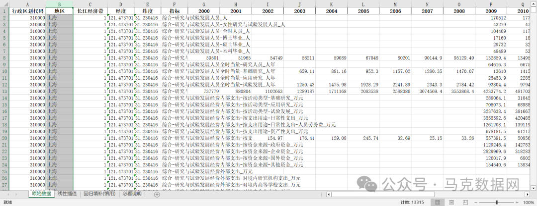The image size is (537, 206).
Task: Click the 指标 header cell
Action: point(175,11)
